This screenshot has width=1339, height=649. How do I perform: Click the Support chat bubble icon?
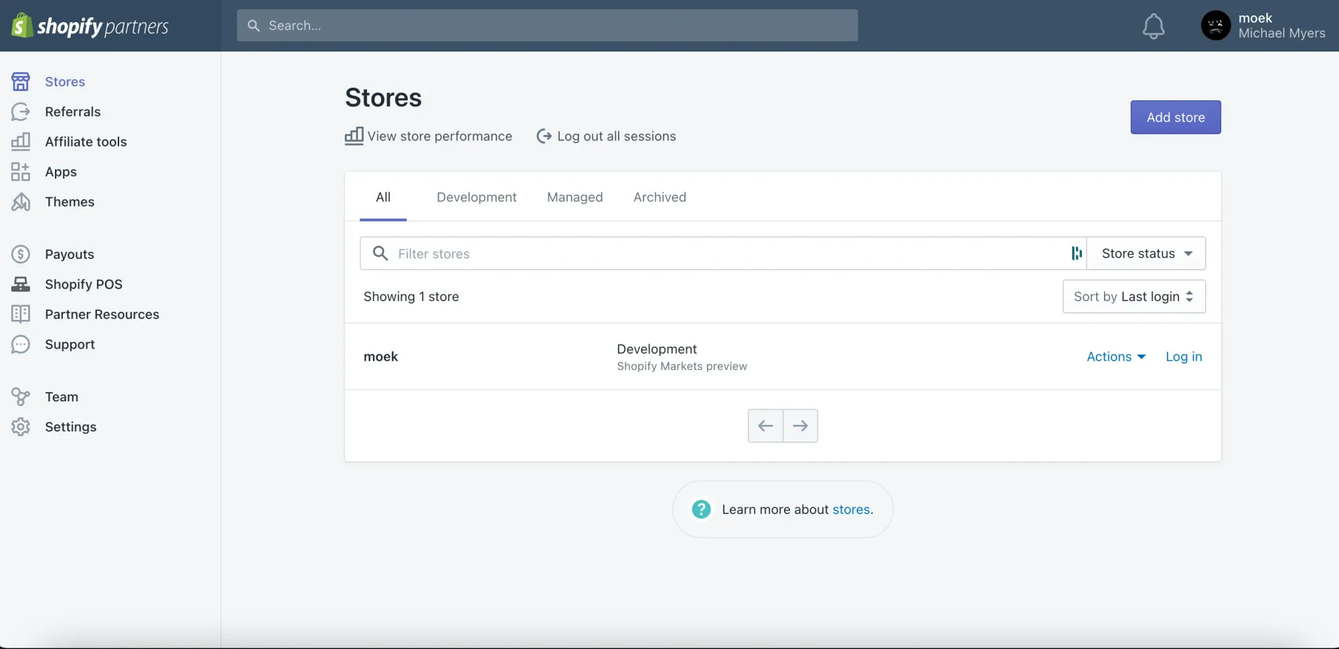point(21,345)
